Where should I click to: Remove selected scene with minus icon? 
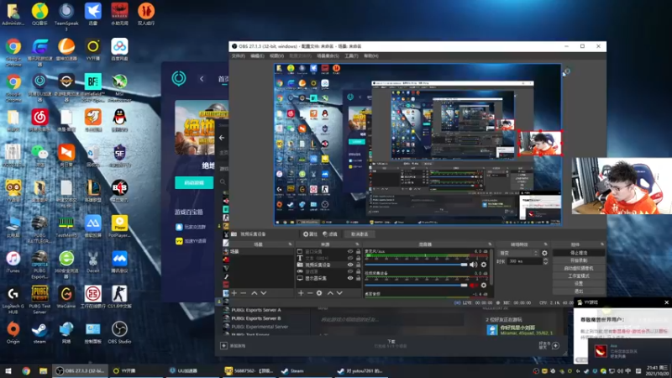244,293
